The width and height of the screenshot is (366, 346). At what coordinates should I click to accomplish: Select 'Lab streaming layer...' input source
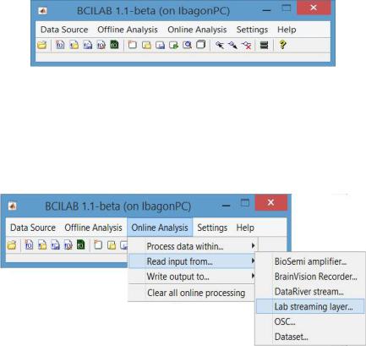tap(310, 306)
